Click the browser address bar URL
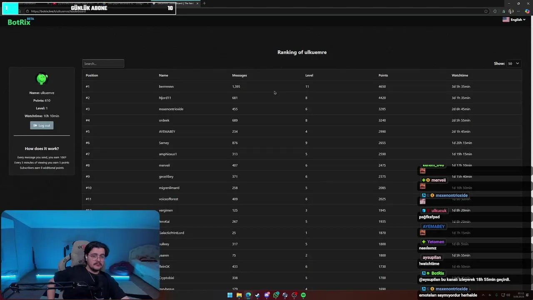This screenshot has height=300, width=533. (58, 11)
